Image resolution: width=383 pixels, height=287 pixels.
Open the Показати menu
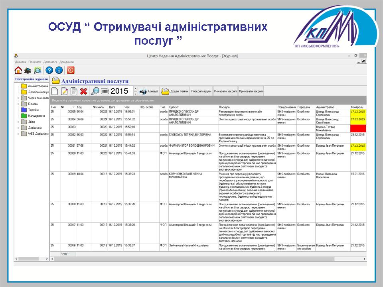(x=35, y=62)
